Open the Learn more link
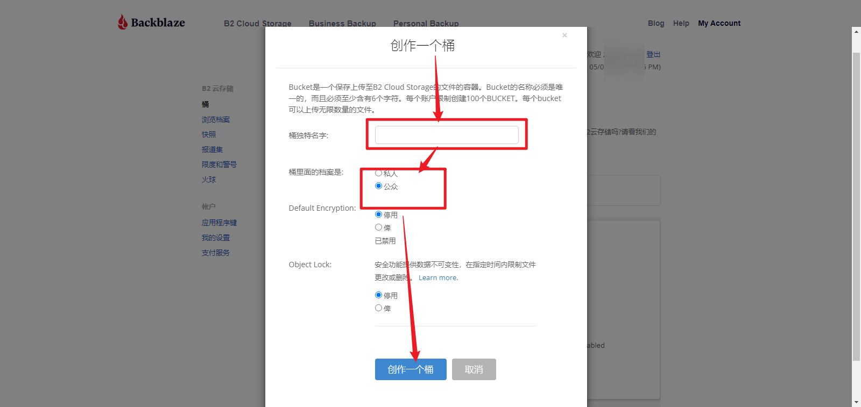The height and width of the screenshot is (407, 861). click(438, 278)
